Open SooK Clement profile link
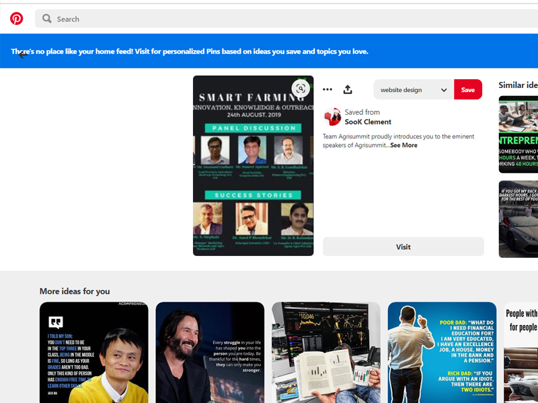Screen dimensions: 538x403 [368, 122]
